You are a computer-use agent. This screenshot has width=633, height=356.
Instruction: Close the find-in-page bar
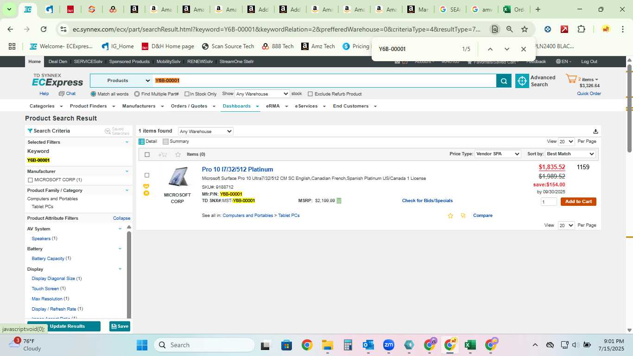523,49
